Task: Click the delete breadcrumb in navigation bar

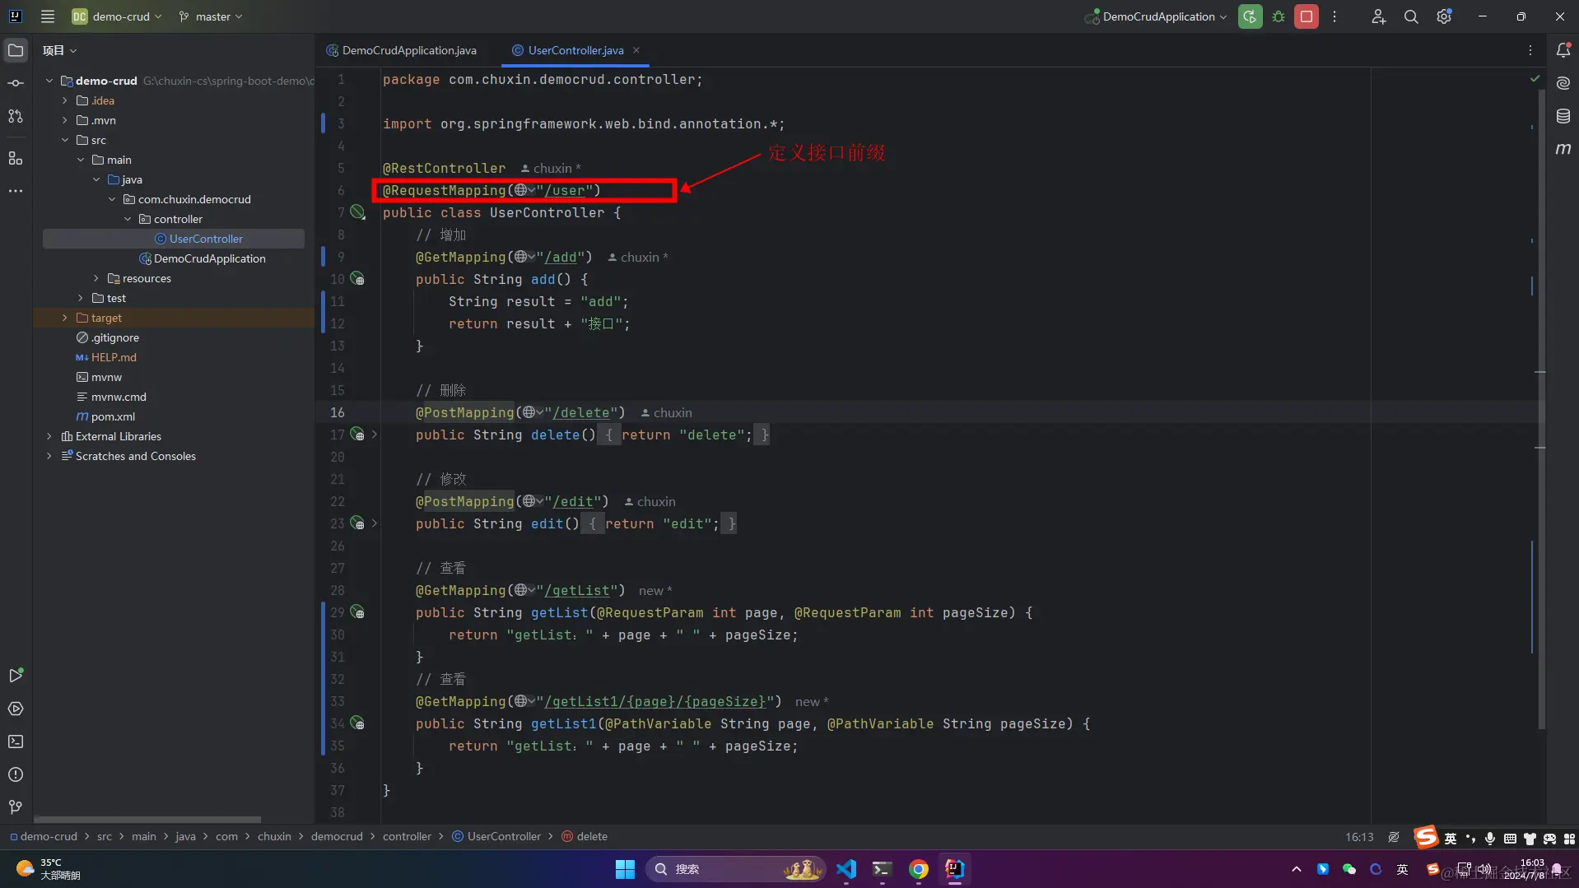Action: click(x=585, y=836)
